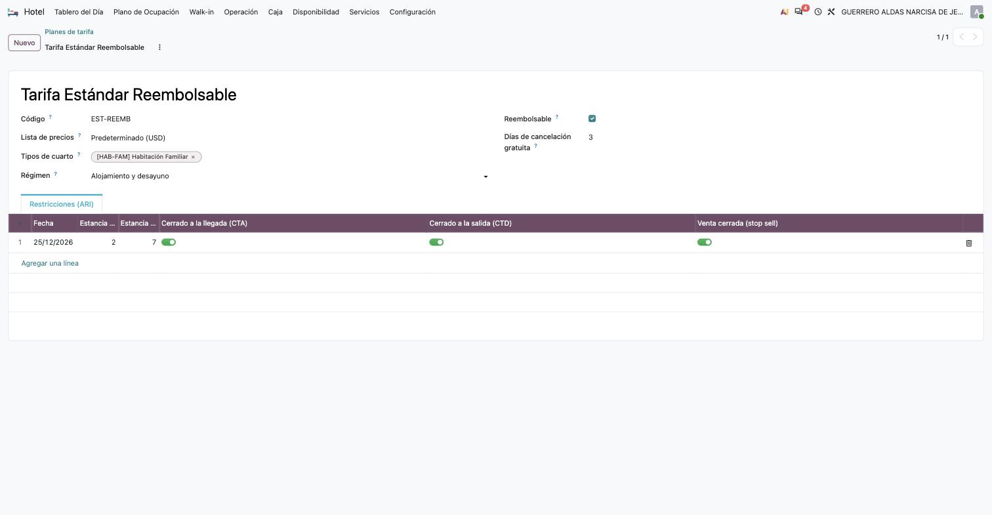Click the Nuevo button

[24, 43]
